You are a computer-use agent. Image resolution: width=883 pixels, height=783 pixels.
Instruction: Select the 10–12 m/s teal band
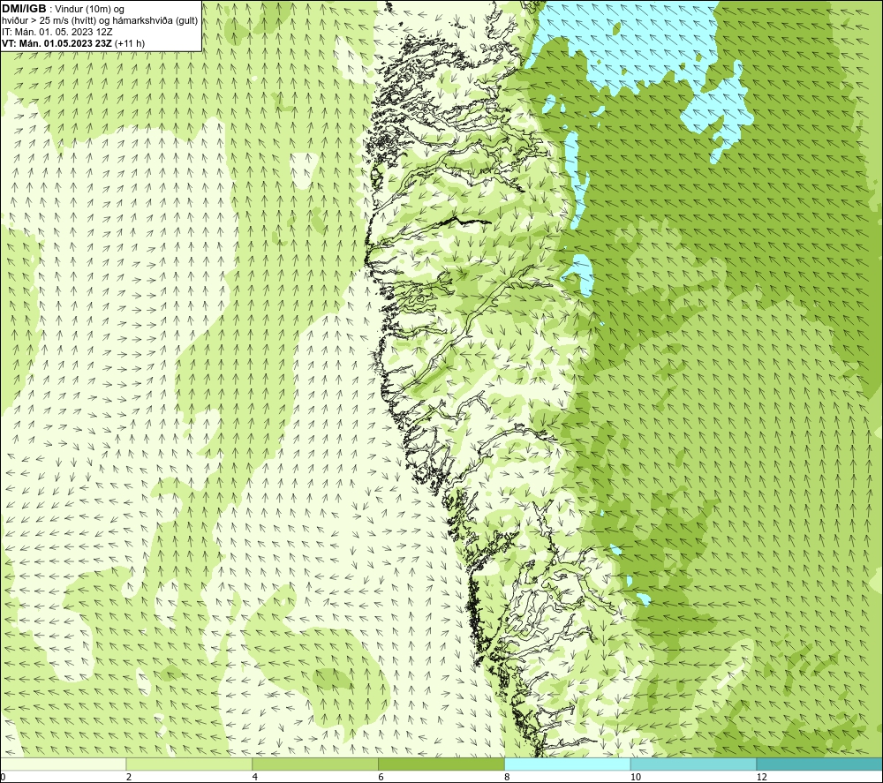click(x=694, y=764)
